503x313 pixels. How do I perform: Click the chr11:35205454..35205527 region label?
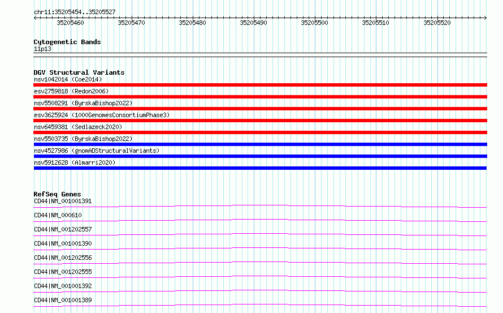pos(75,12)
